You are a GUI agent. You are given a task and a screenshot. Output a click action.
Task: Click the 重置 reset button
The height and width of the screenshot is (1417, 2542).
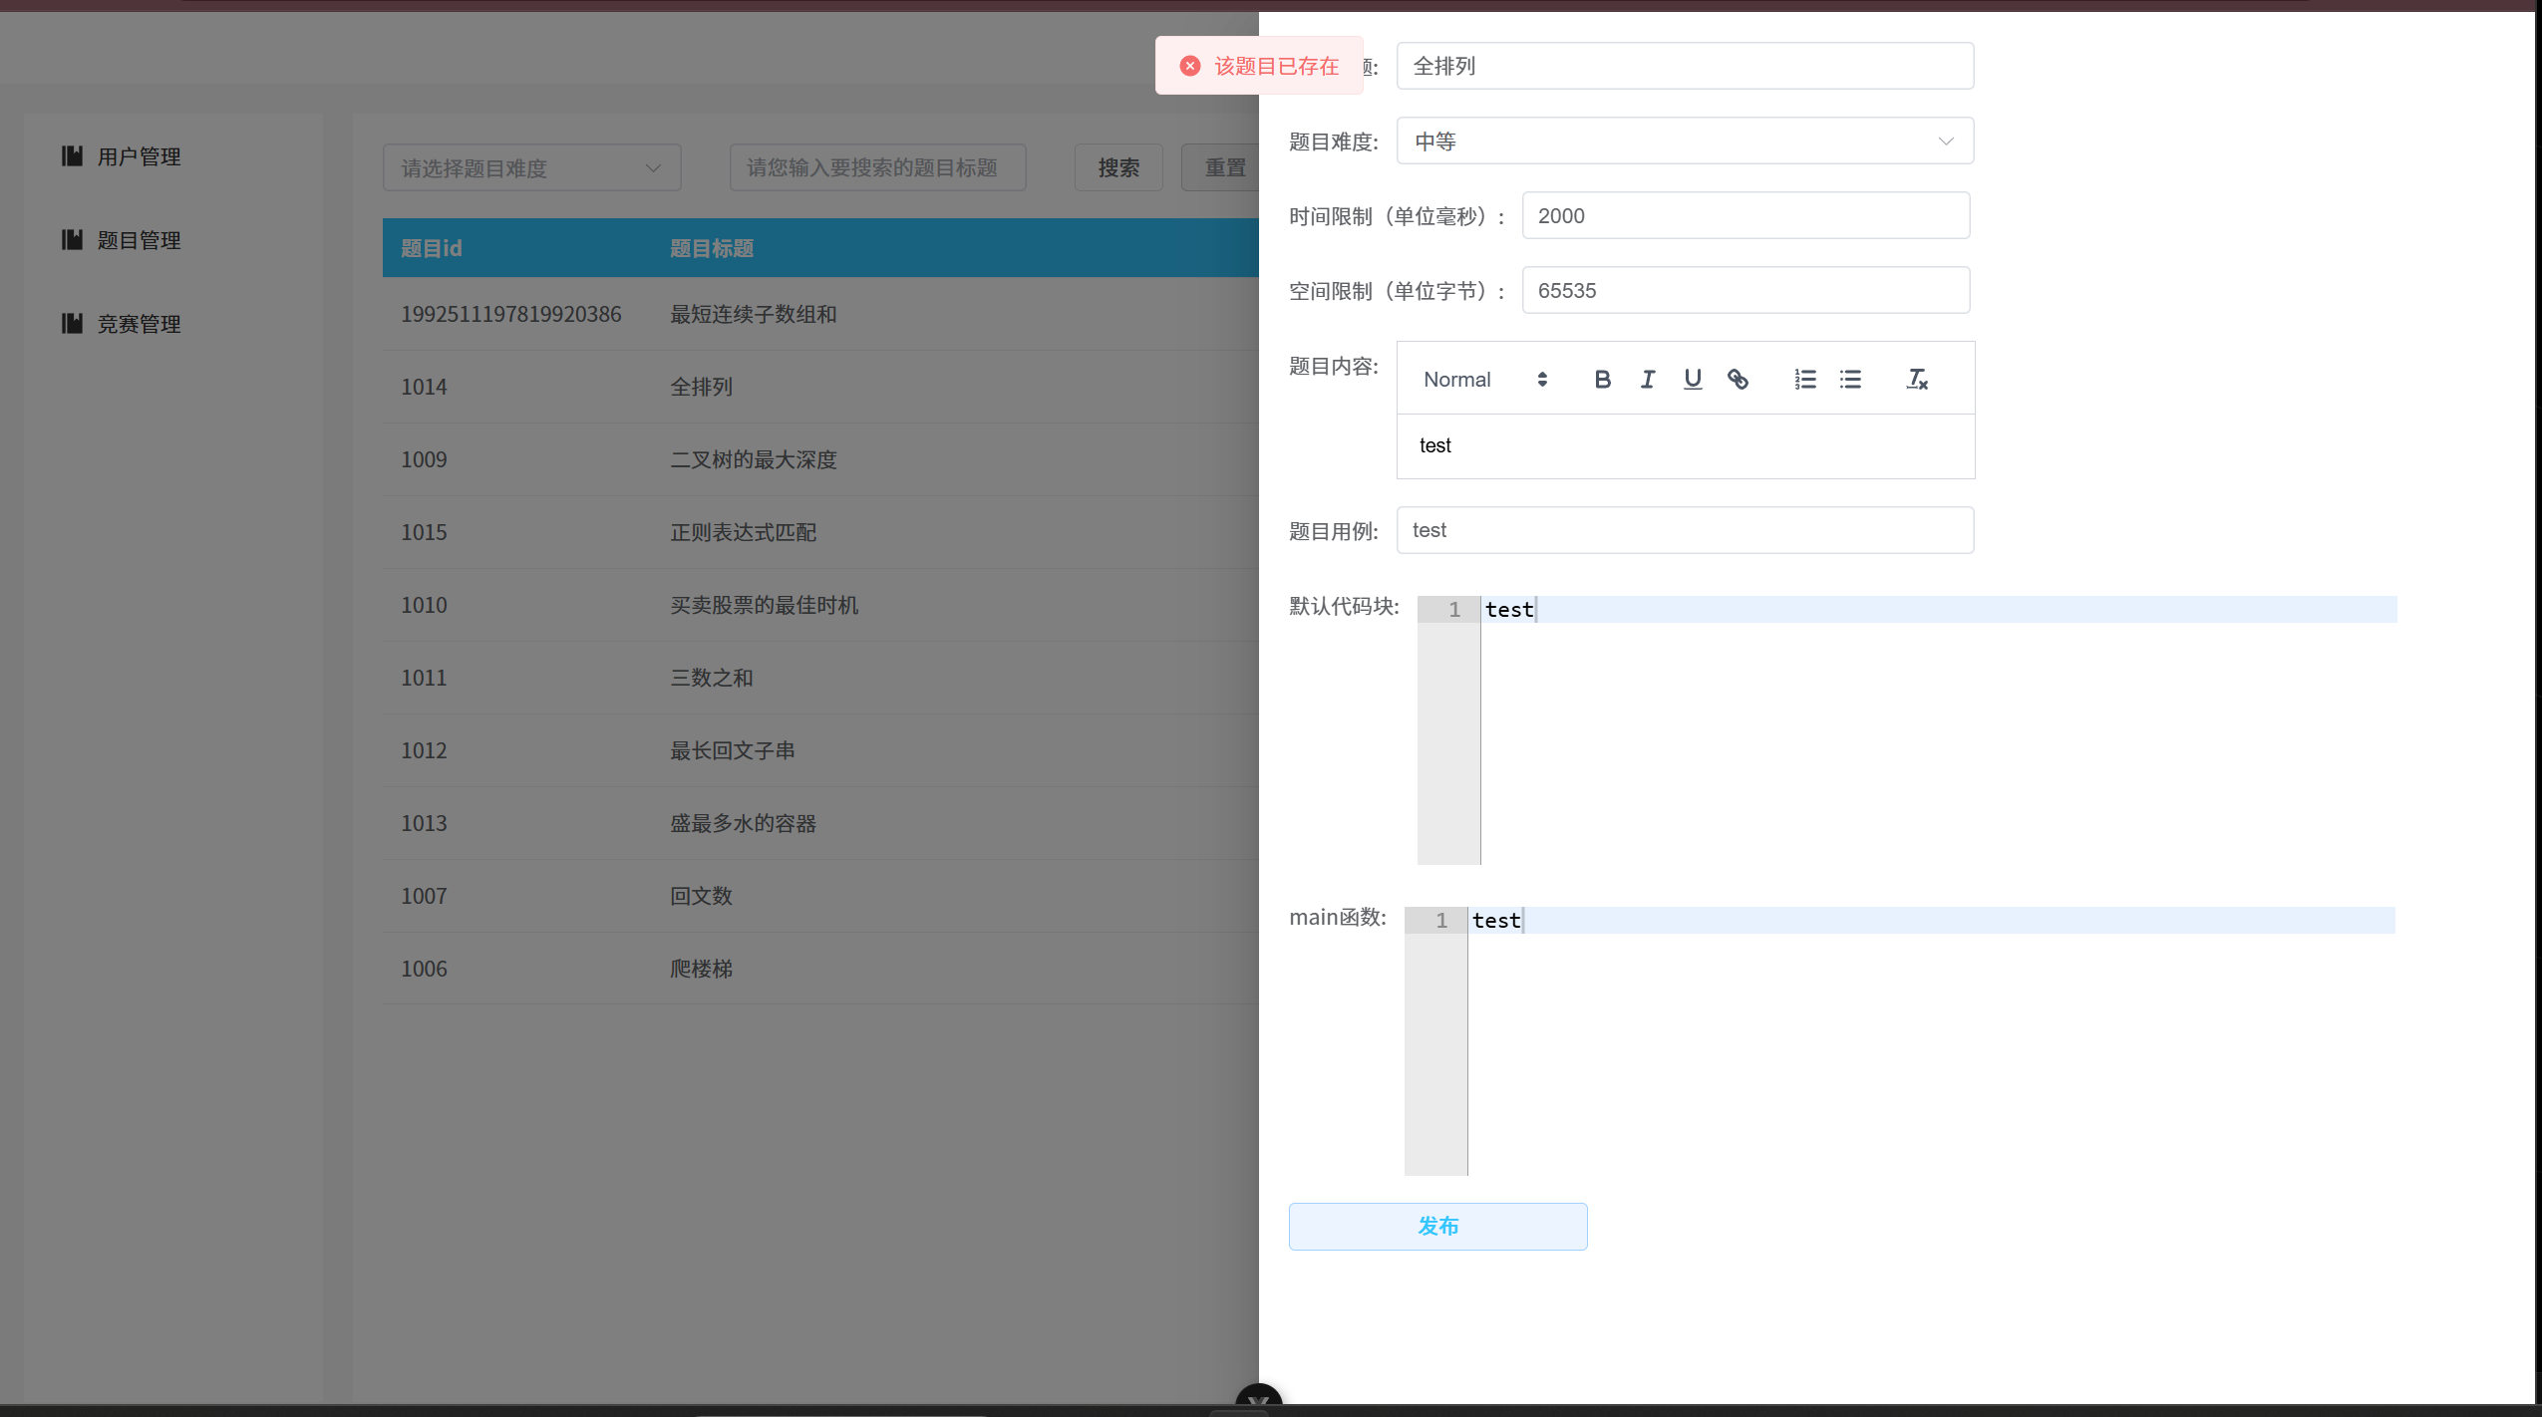(1227, 167)
